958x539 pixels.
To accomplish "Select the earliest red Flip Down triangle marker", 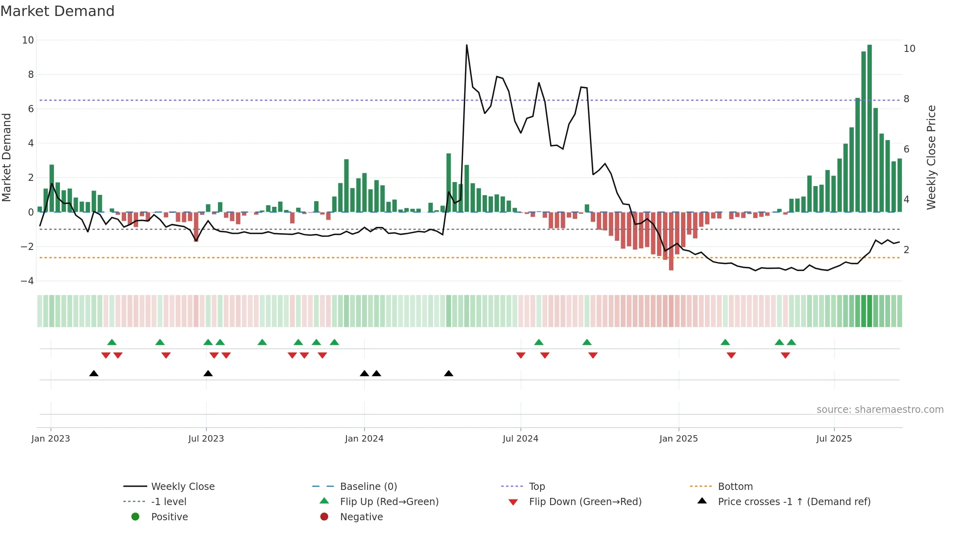I will click(x=106, y=355).
